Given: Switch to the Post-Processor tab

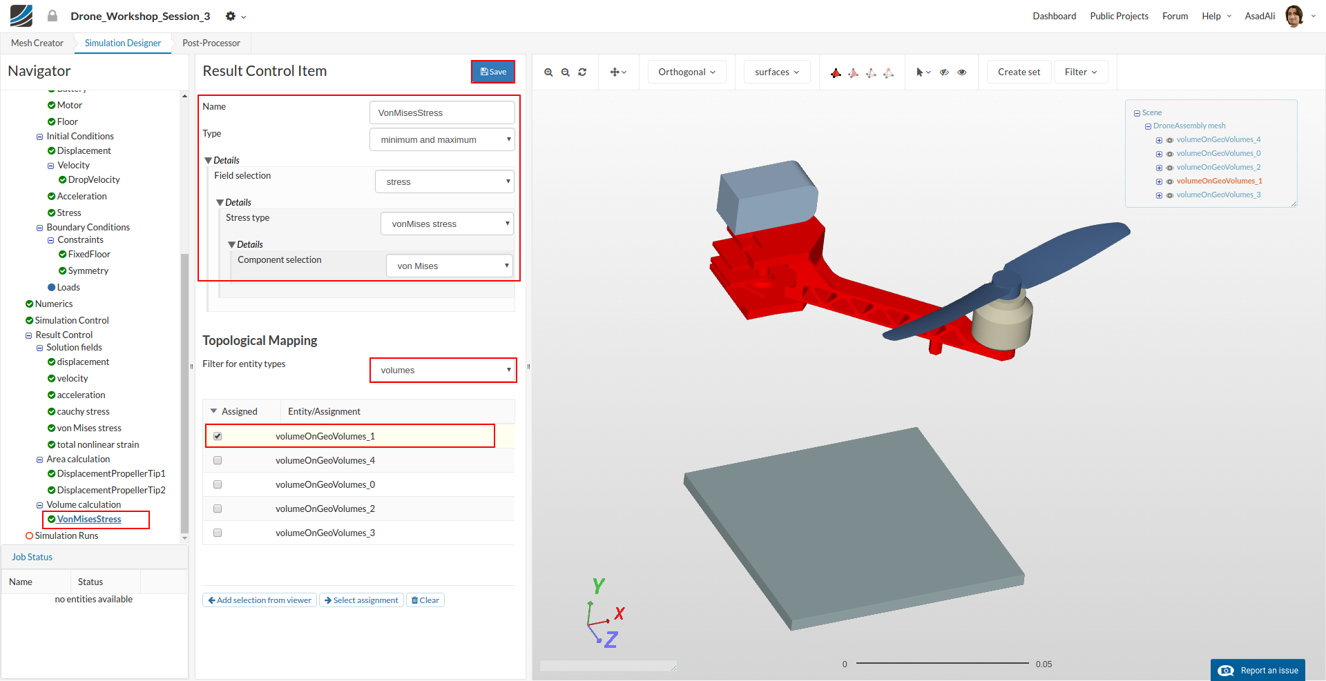Looking at the screenshot, I should (x=211, y=43).
